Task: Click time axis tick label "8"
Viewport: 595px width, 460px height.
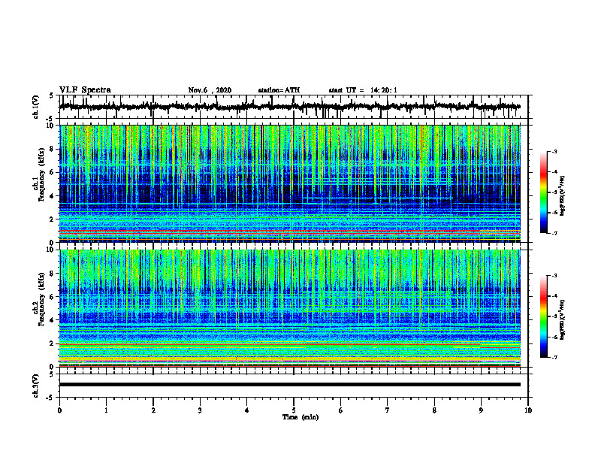Action: (434, 410)
